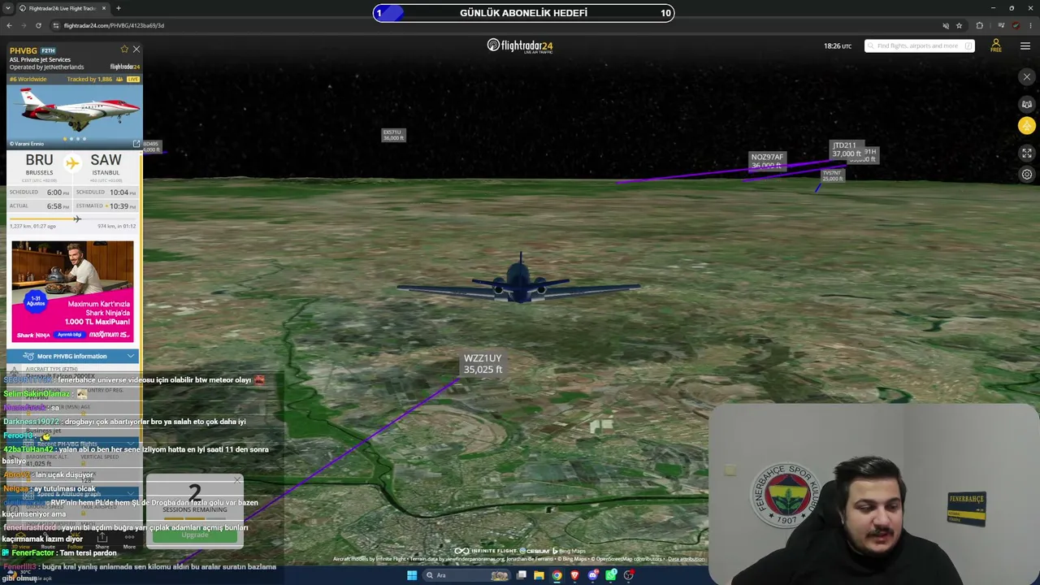
Task: Open a new browser tab
Action: 119,8
